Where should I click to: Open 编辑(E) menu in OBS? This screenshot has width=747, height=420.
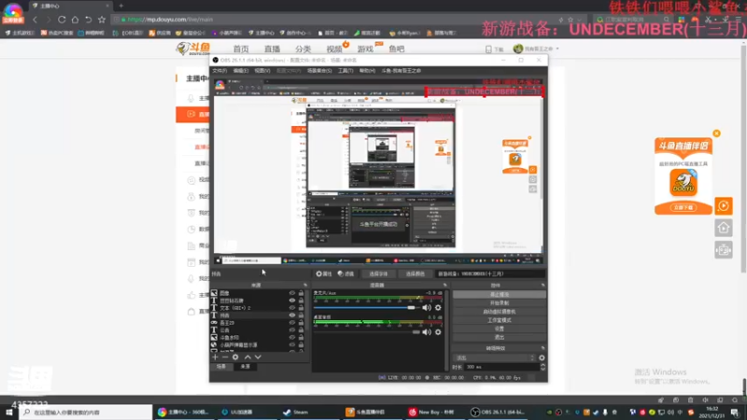241,71
